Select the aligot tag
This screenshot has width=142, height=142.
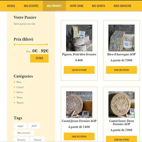(20, 126)
